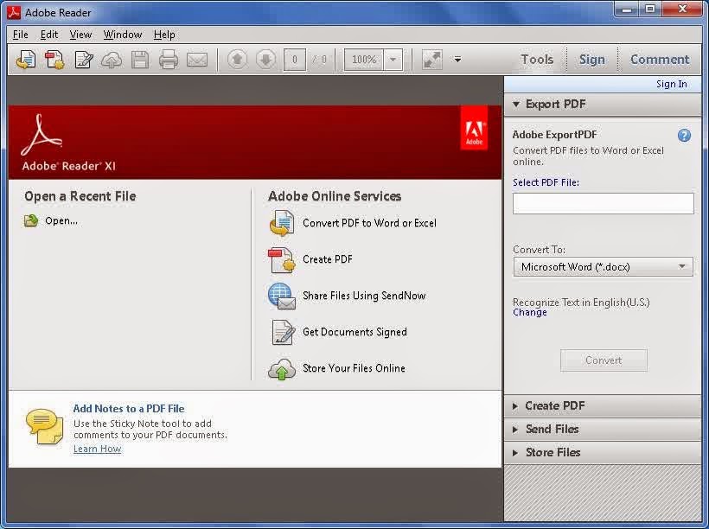Image resolution: width=709 pixels, height=529 pixels.
Task: Click the next page down arrow
Action: click(266, 60)
